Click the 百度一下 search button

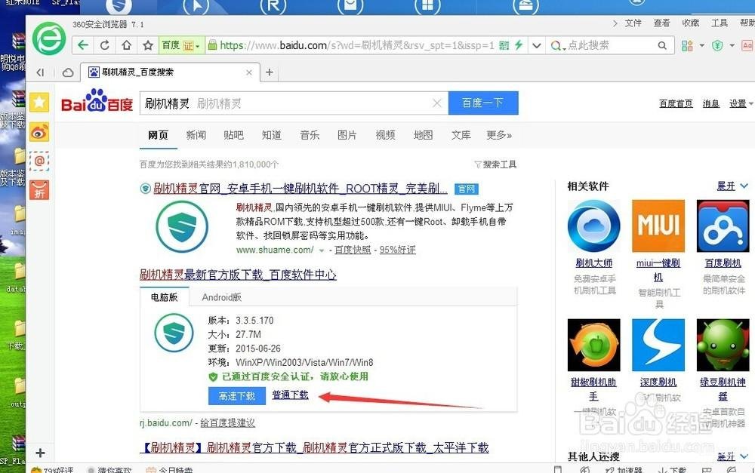point(483,103)
